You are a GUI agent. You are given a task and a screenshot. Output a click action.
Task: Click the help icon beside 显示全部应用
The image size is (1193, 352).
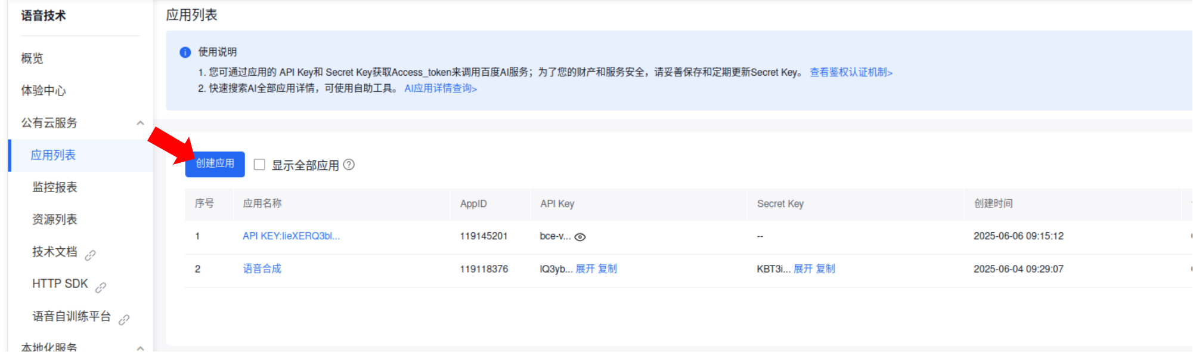click(x=349, y=165)
